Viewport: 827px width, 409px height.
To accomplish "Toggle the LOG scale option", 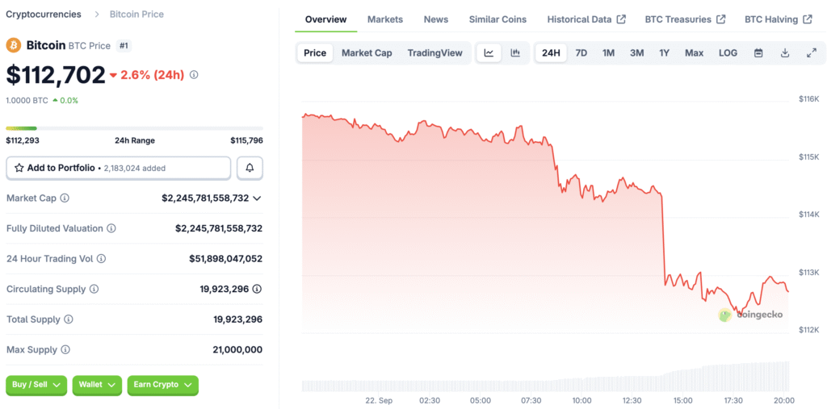I will coord(728,53).
